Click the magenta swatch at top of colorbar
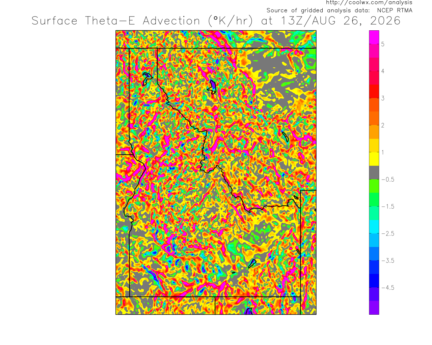Image resolution: width=432 pixels, height=345 pixels. coord(374,37)
